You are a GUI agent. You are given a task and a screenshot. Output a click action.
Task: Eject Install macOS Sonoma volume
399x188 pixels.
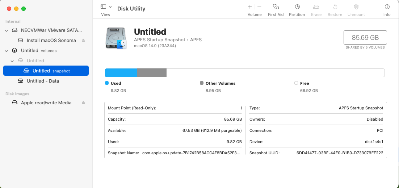tap(83, 40)
